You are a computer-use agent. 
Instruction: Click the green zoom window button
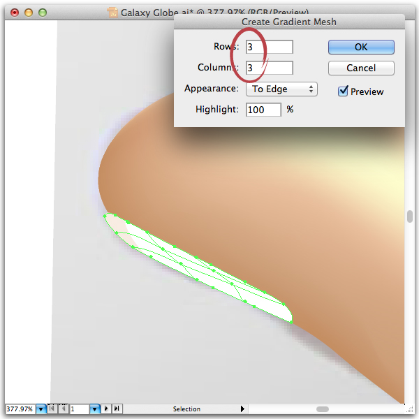coord(43,13)
